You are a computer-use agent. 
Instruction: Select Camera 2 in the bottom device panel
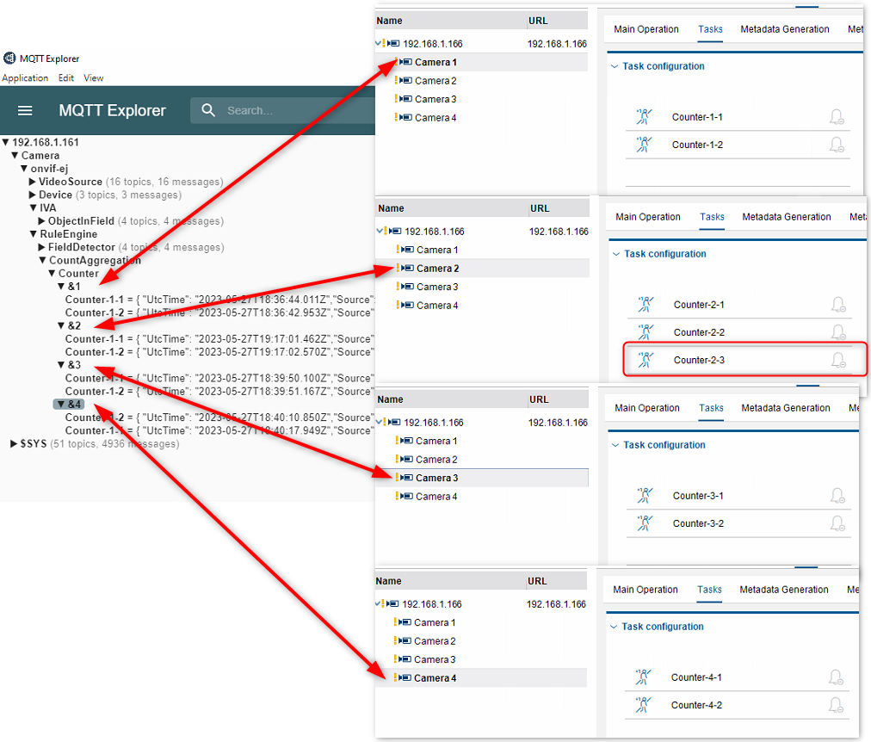[x=435, y=641]
